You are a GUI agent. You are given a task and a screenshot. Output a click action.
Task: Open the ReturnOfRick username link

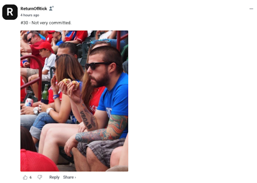(x=33, y=9)
